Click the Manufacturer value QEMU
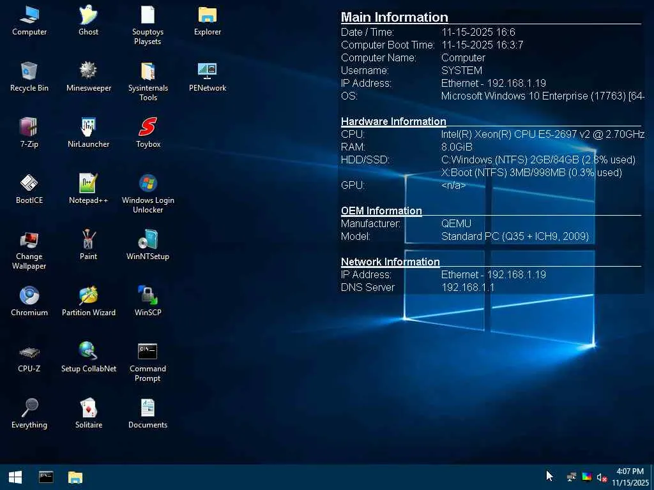654x490 pixels. 456,224
